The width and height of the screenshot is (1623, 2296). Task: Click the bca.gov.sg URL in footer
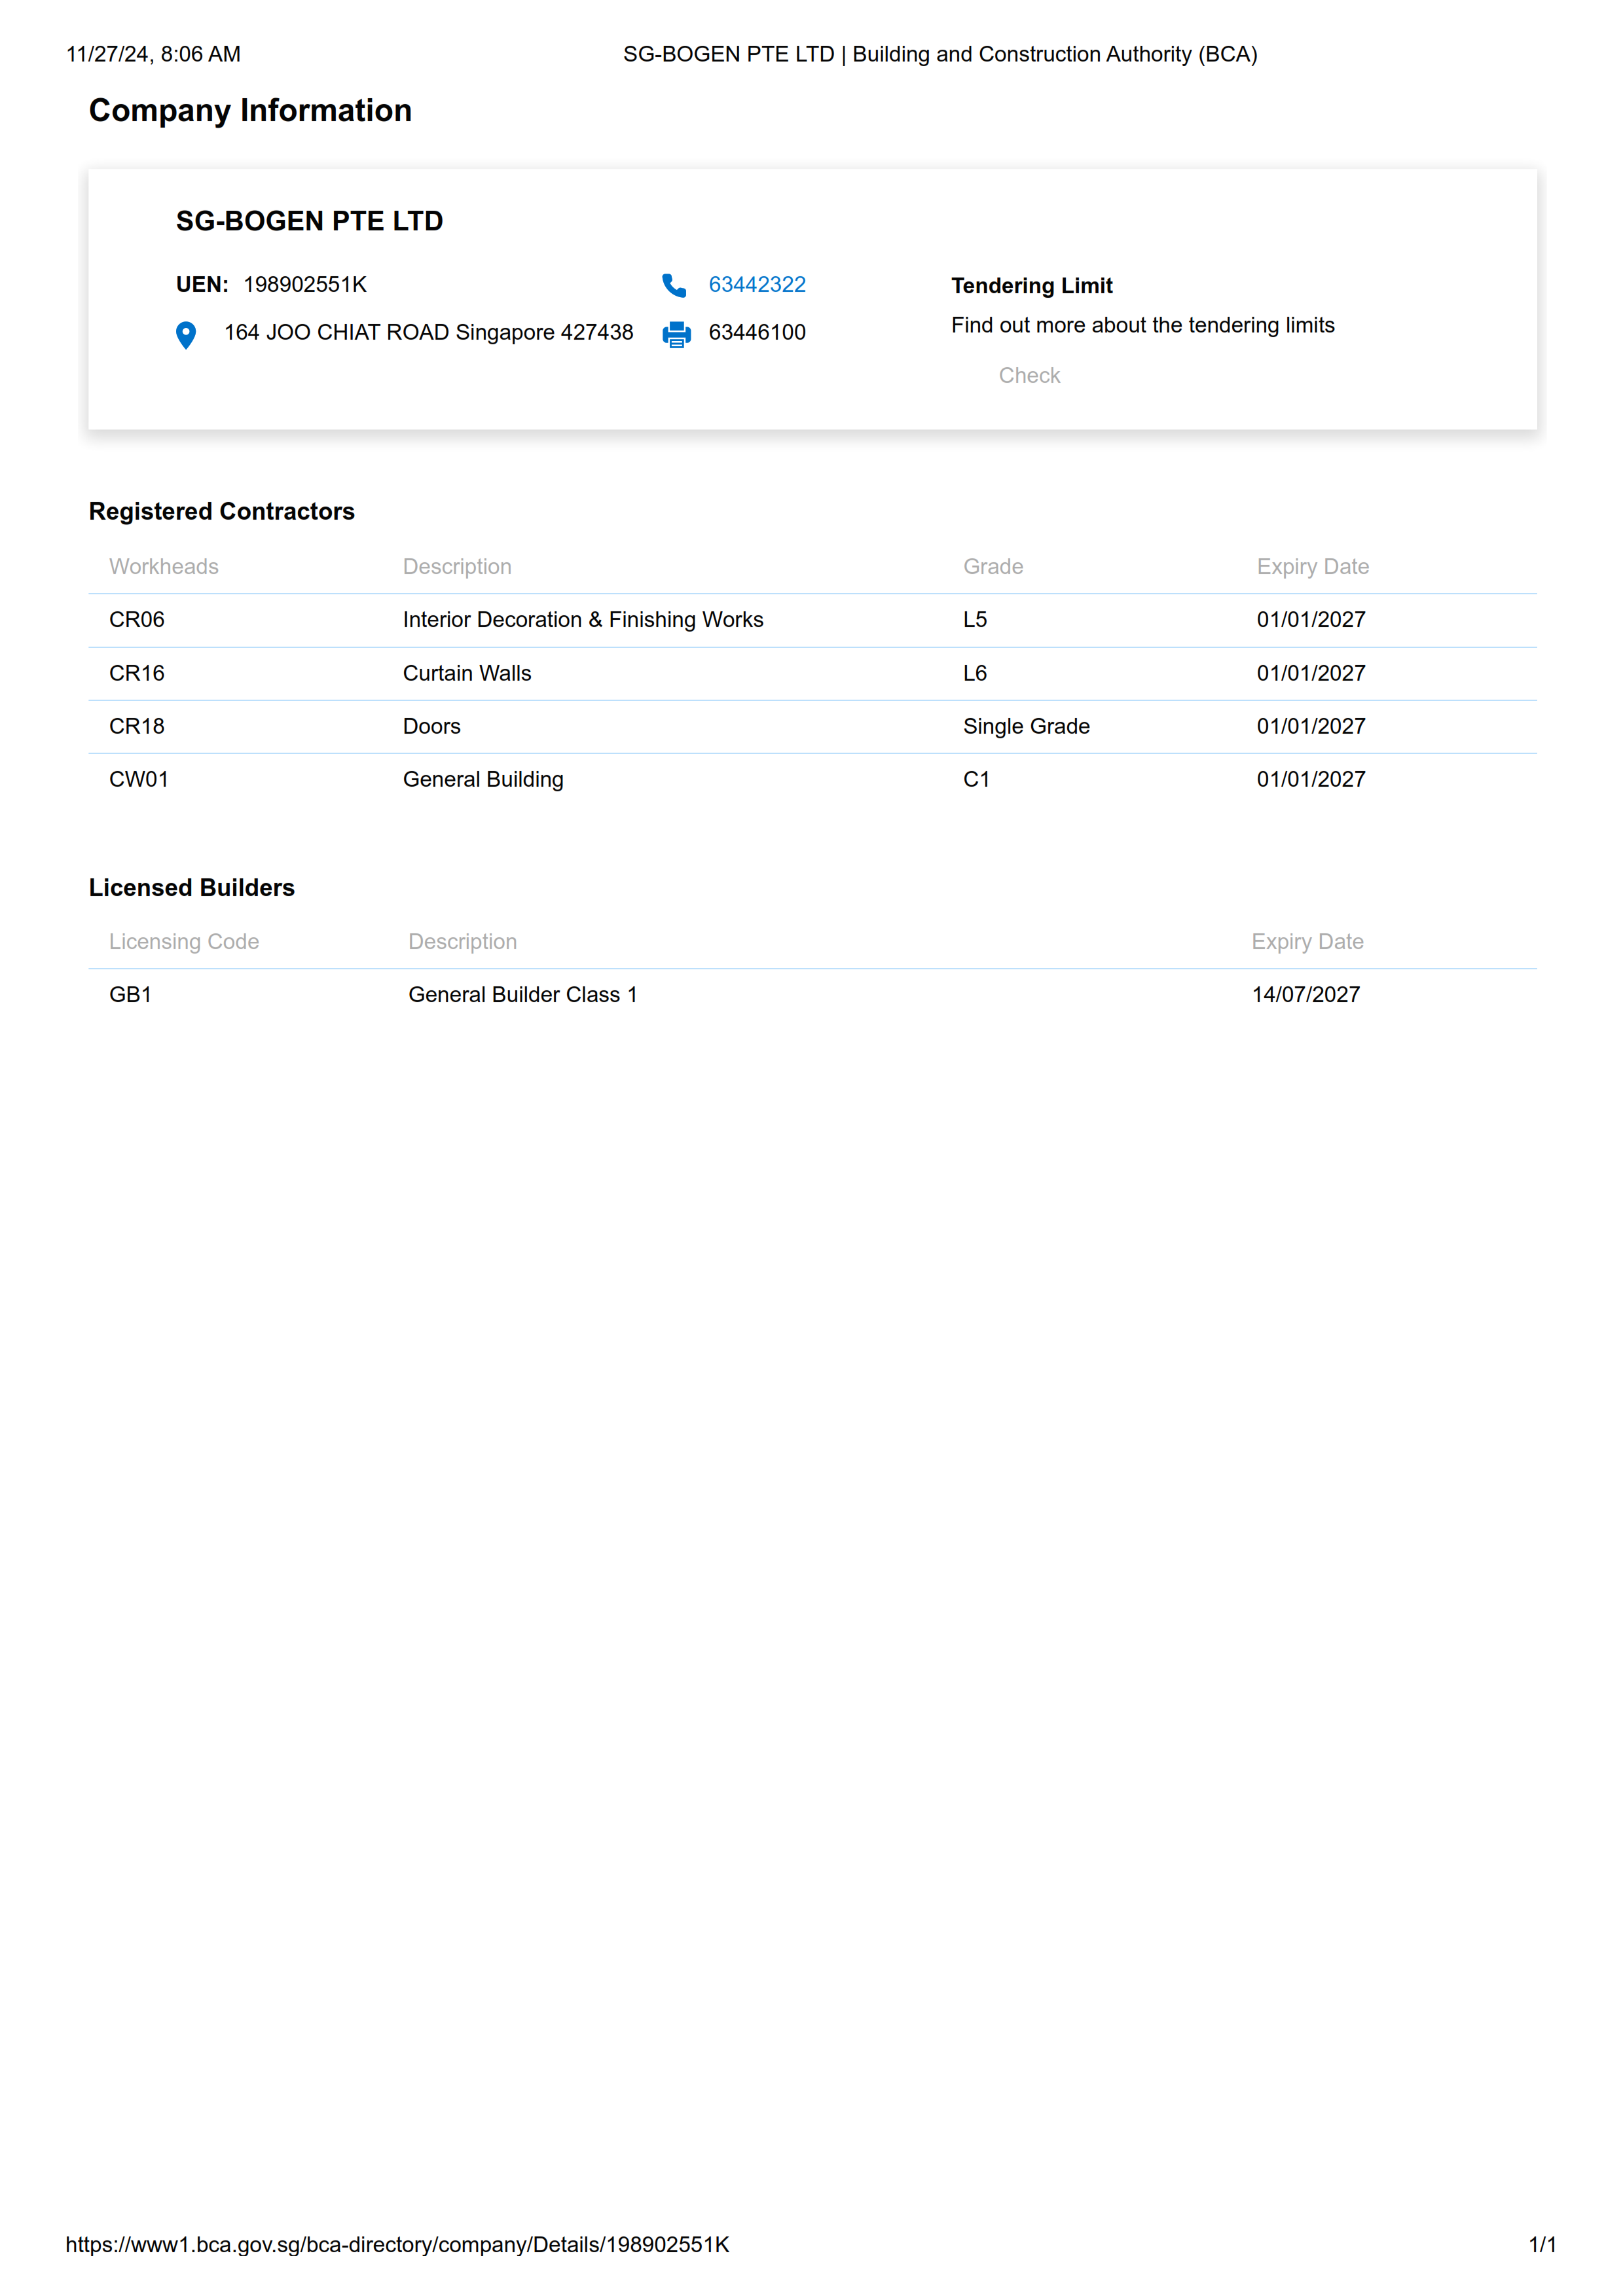tap(397, 2245)
